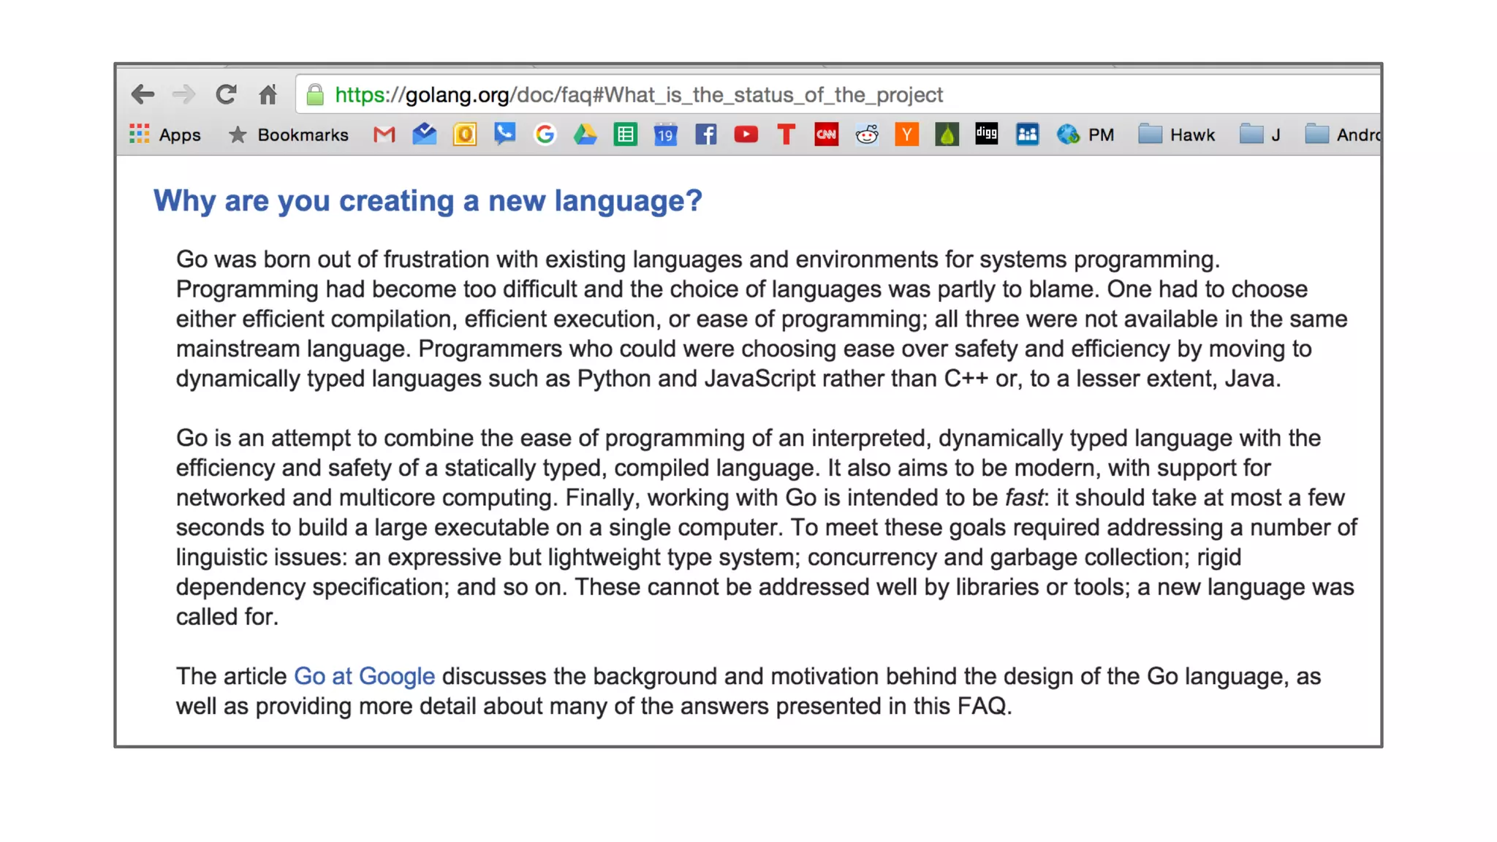Screen dimensions: 1497x842
Task: Open the starred Bookmarks item
Action: [x=289, y=134]
